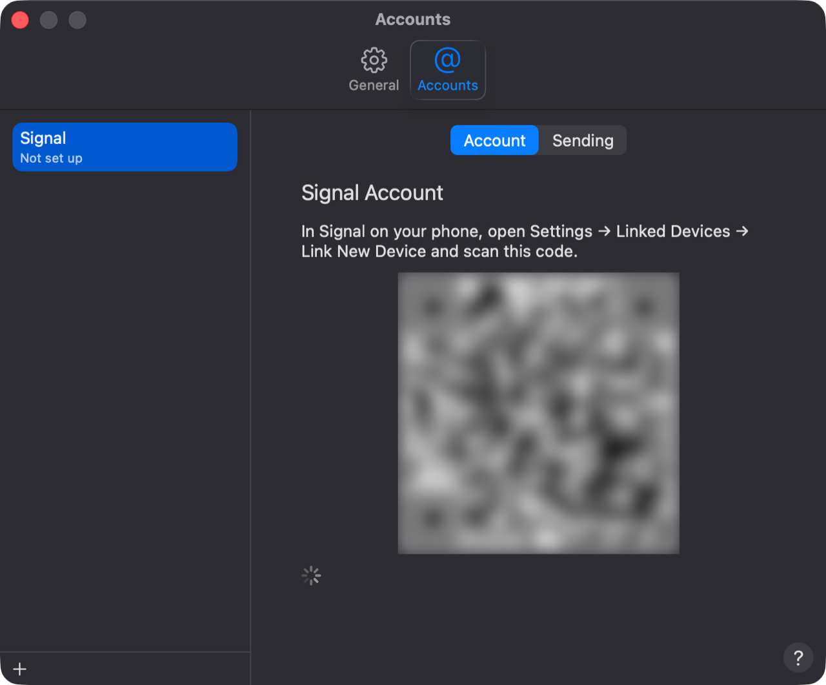Select the Signal account in sidebar
The image size is (826, 685).
click(125, 147)
